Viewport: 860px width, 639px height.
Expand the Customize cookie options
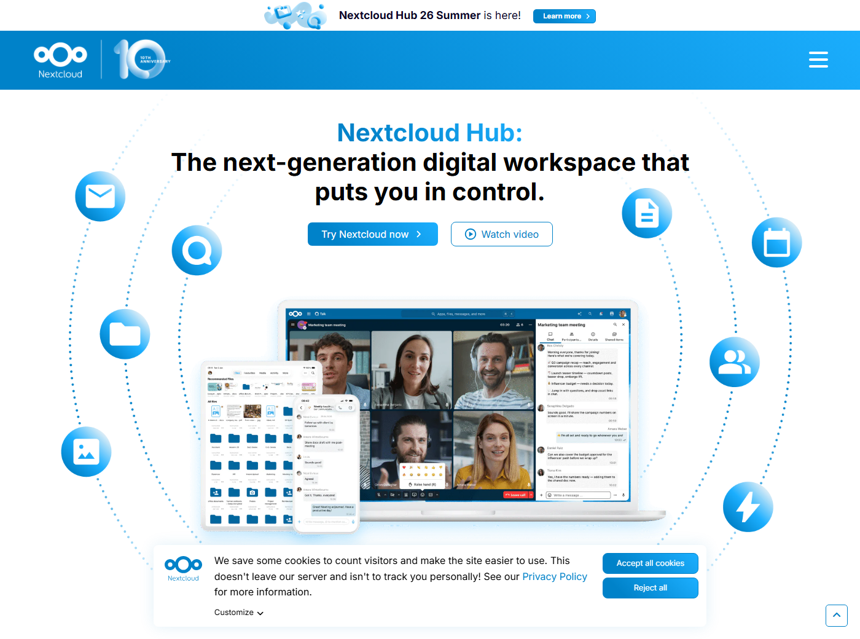[x=239, y=613]
